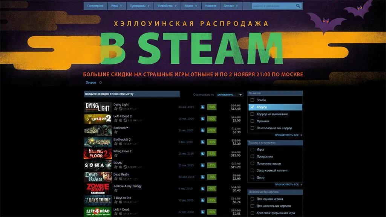386x217 pixels.
Task: Click the $8.49 price for Zombie Army Trilogy
Action: (x=237, y=190)
